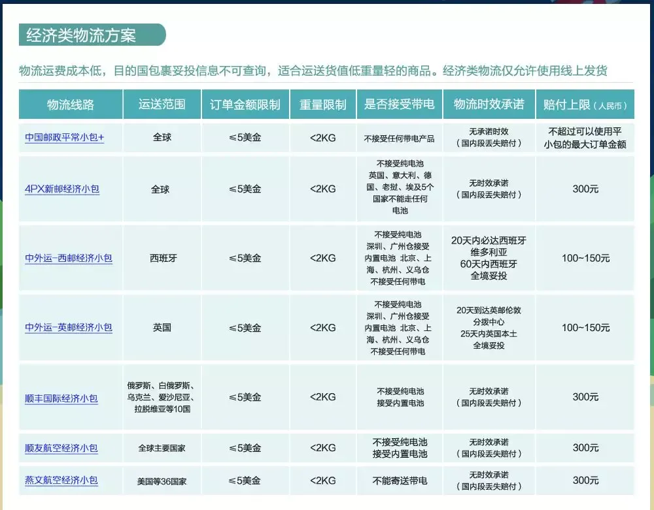The image size is (654, 510).
Task: Open the 燕文航空经济小包 link
Action: point(61,481)
